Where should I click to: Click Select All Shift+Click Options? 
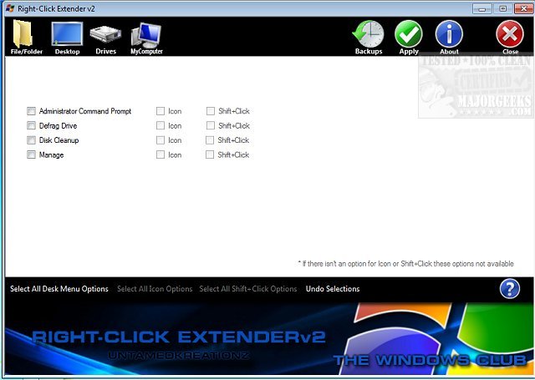pos(248,289)
